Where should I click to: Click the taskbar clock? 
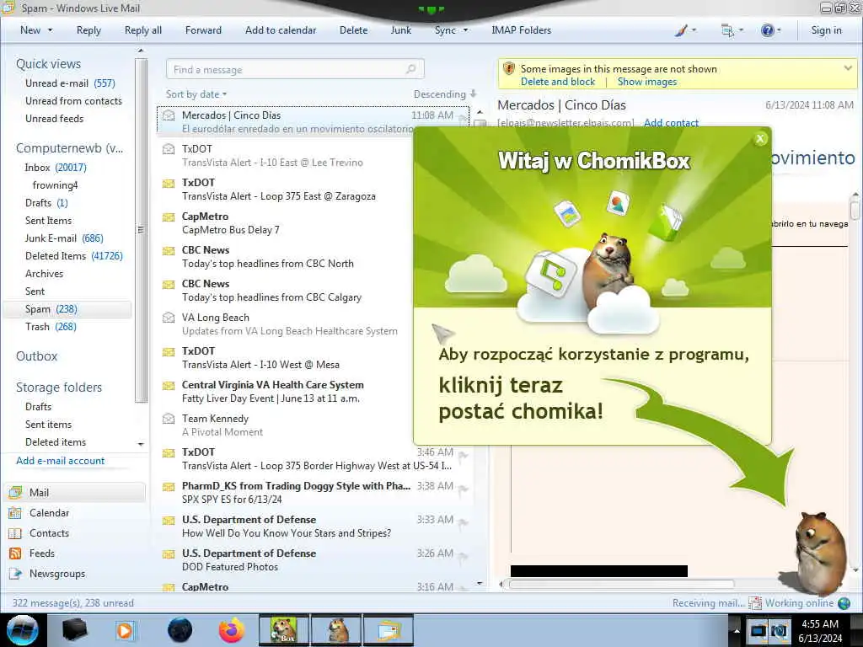(x=820, y=630)
